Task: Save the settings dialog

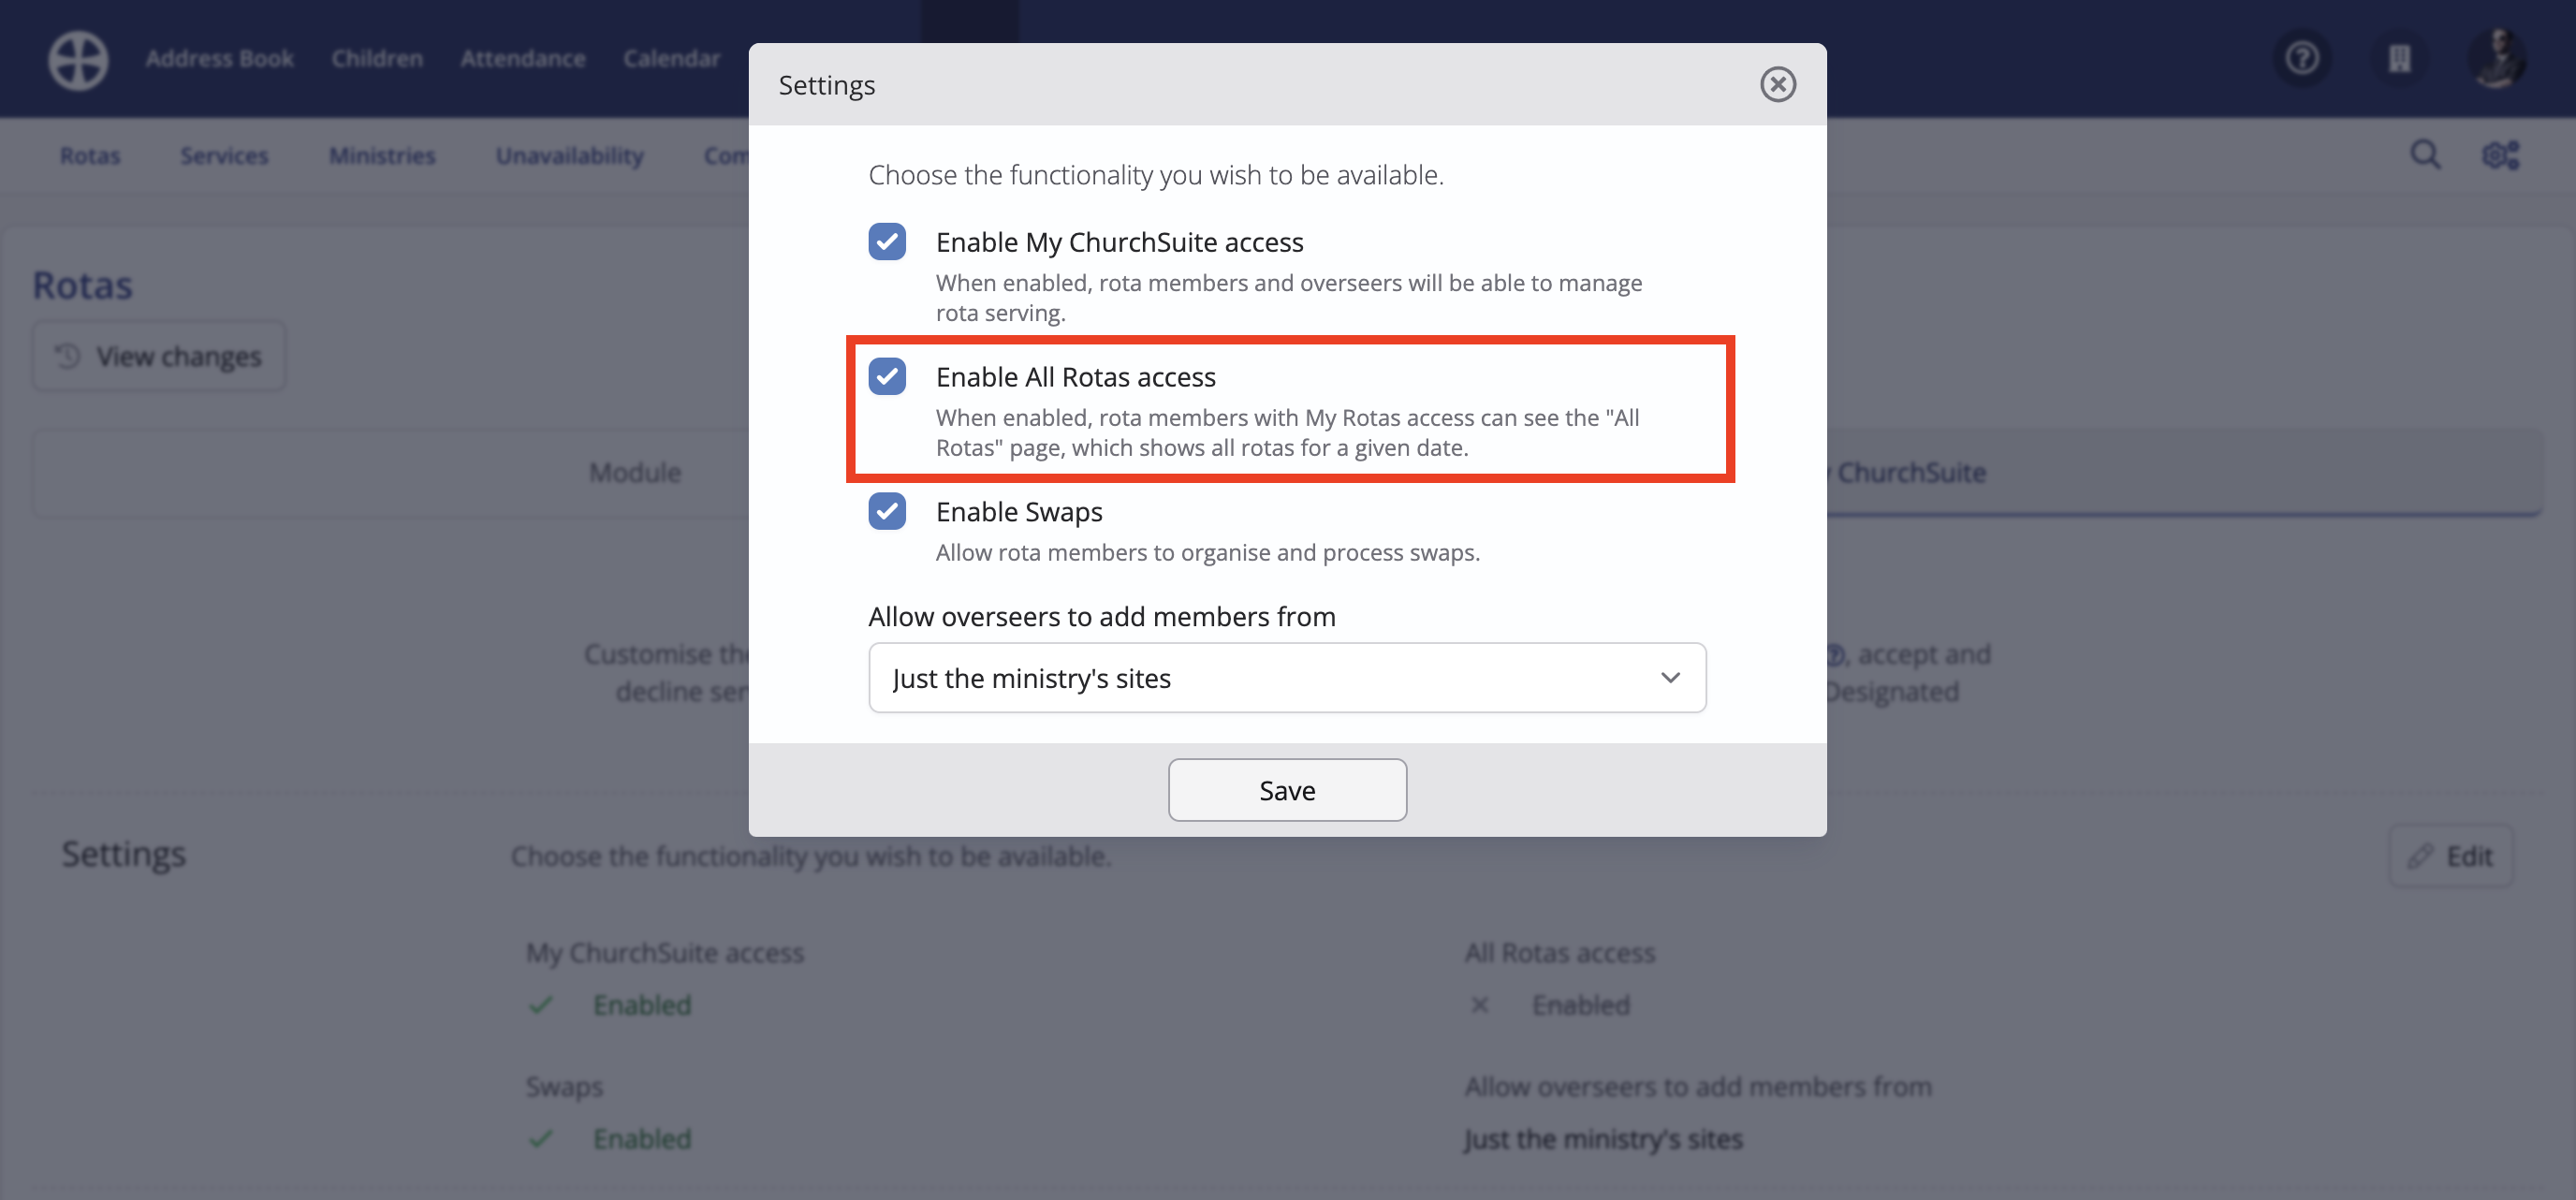Action: click(x=1287, y=790)
